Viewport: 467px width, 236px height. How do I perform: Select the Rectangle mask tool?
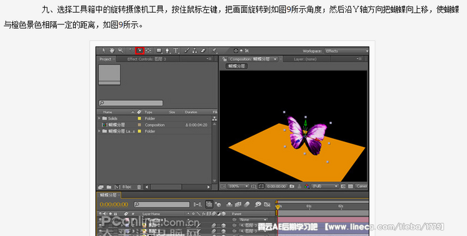click(159, 51)
